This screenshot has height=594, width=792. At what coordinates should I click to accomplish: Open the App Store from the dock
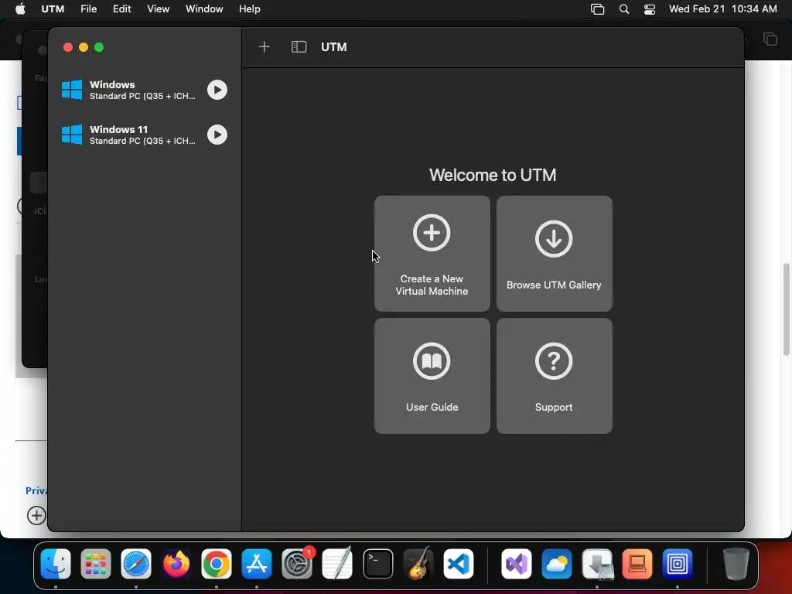tap(257, 564)
